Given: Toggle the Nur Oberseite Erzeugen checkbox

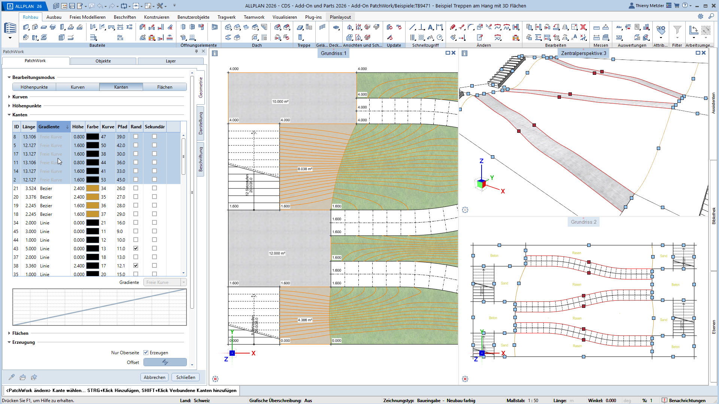Looking at the screenshot, I should point(146,352).
